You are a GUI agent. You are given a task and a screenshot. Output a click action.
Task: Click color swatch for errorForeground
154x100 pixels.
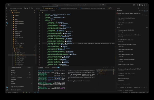tap(60, 25)
